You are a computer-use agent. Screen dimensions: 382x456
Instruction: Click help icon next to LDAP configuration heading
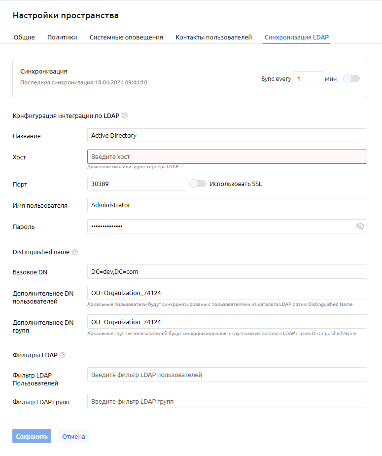(x=125, y=116)
